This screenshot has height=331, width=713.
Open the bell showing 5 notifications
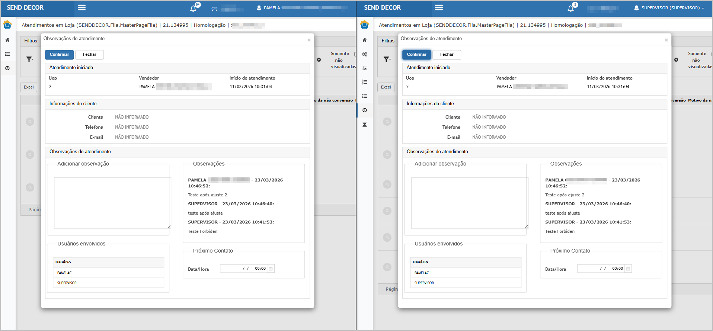(x=570, y=8)
